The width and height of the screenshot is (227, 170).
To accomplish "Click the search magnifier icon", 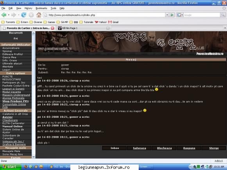I will 223,15.
